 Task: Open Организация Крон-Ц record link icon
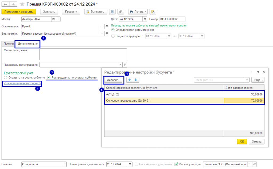click(x=107, y=26)
